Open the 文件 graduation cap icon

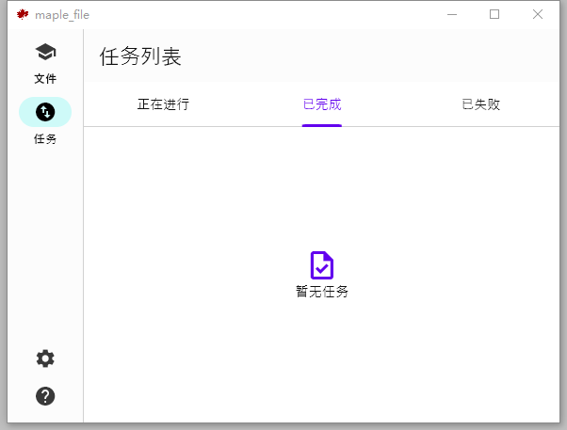pos(45,53)
